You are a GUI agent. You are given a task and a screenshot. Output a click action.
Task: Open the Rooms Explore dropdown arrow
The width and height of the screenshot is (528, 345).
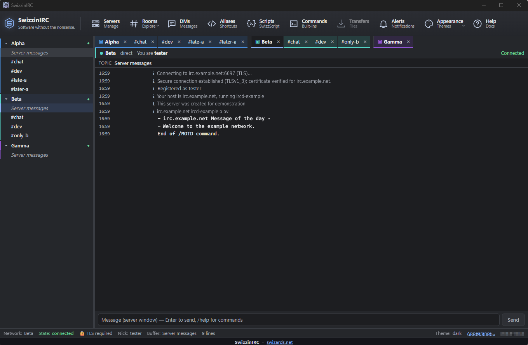coord(158,26)
